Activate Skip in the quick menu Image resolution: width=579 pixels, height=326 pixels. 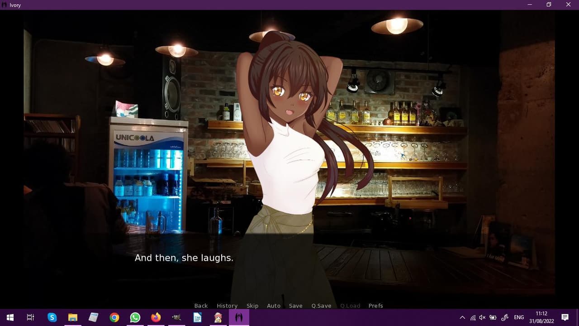pyautogui.click(x=252, y=306)
